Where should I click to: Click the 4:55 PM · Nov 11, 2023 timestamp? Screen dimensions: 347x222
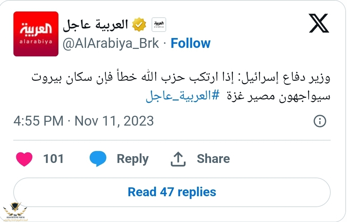click(x=84, y=121)
